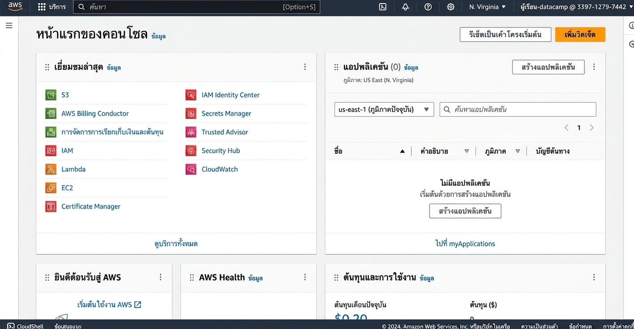Open the Trusted Advisor link

click(x=225, y=132)
